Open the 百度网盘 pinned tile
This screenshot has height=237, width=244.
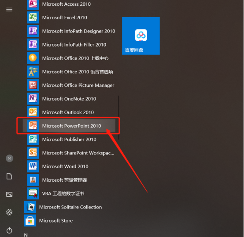(141, 36)
